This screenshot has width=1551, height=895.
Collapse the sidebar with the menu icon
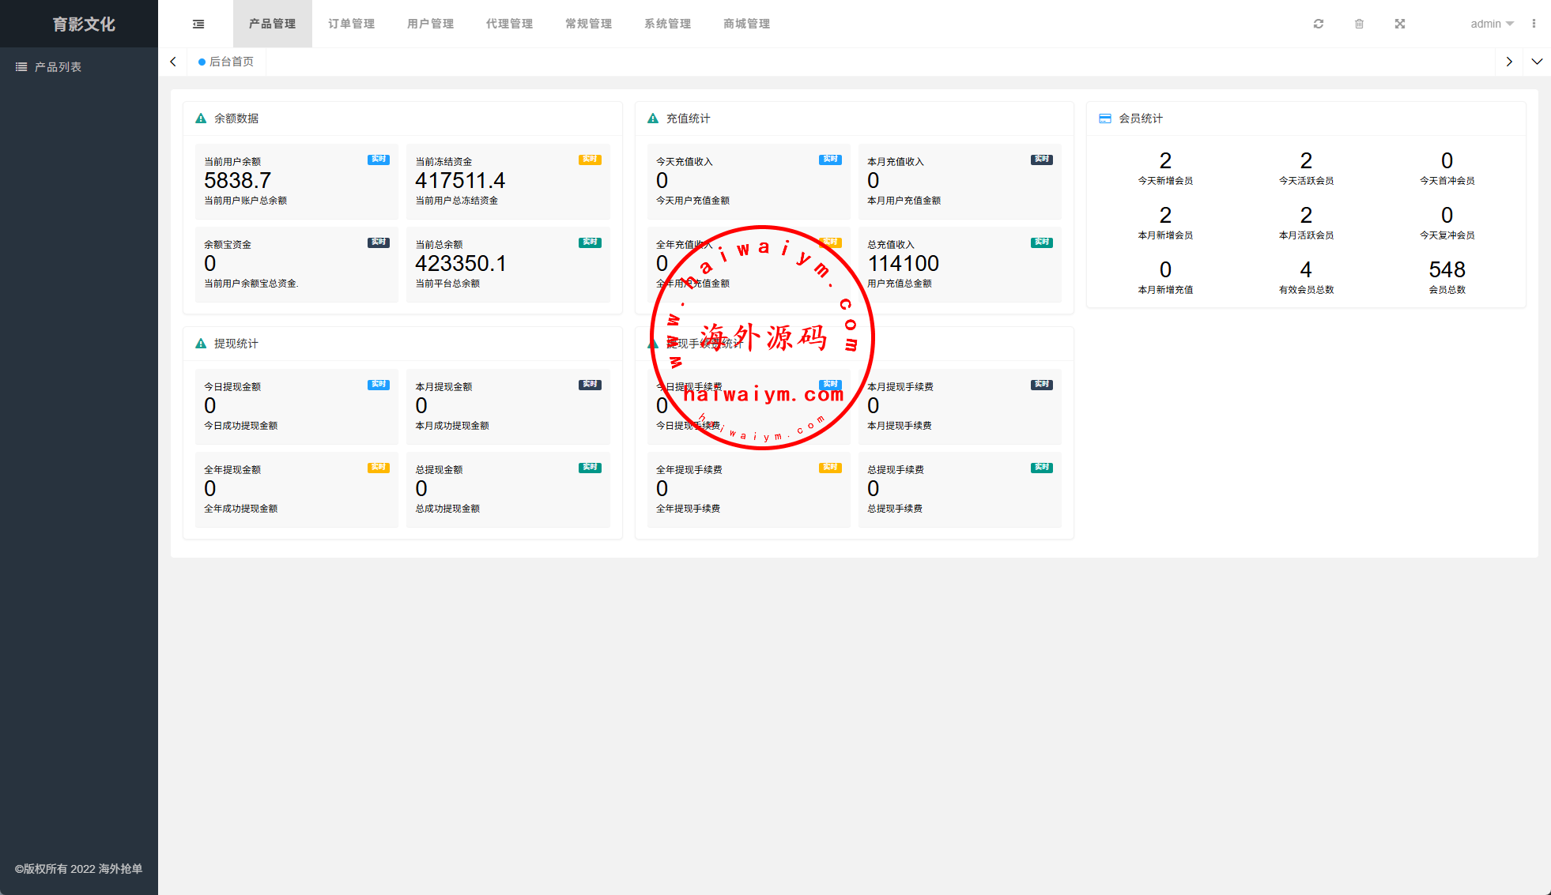coord(198,24)
